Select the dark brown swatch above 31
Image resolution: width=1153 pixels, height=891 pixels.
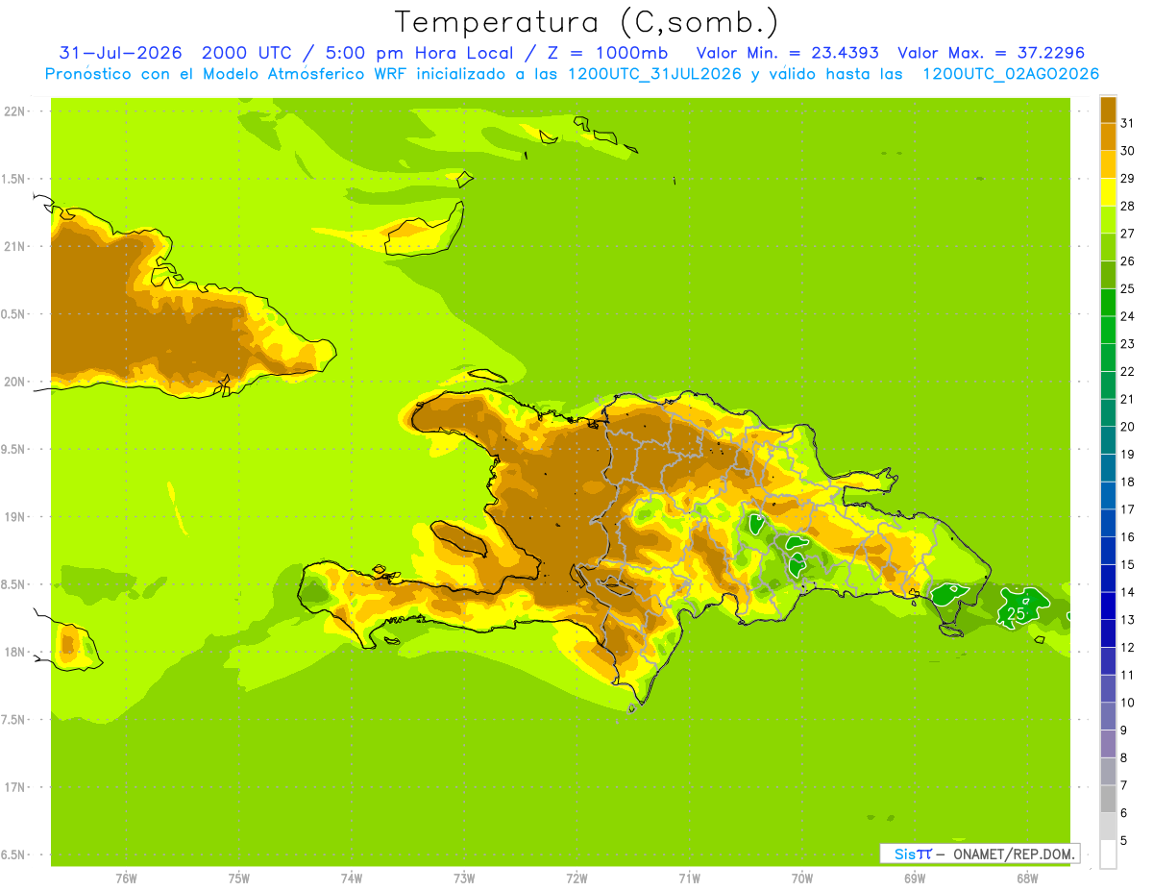(1108, 110)
